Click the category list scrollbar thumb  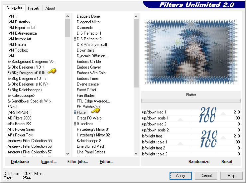coord(67,28)
